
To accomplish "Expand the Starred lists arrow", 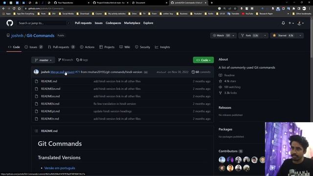I will pyautogui.click(x=300, y=36).
